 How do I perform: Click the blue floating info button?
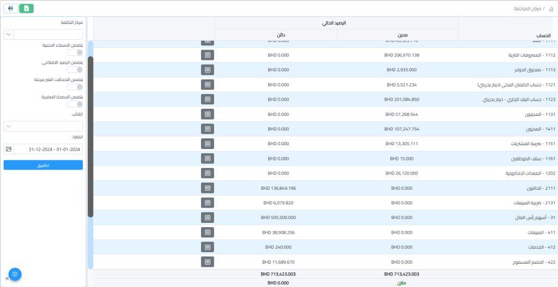(x=15, y=274)
